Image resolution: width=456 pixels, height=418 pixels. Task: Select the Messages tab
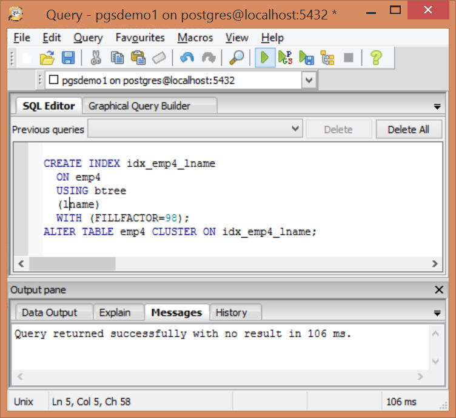tap(176, 312)
